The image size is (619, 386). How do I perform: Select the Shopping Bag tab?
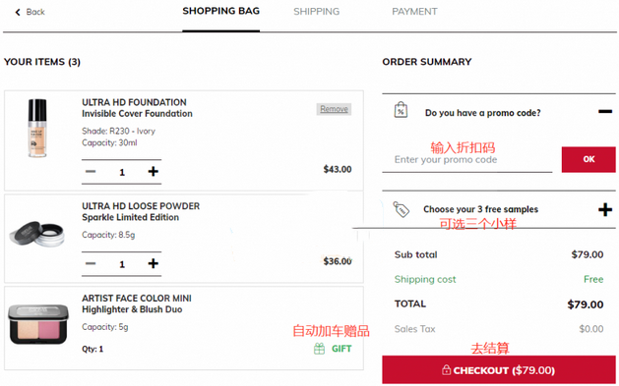220,11
